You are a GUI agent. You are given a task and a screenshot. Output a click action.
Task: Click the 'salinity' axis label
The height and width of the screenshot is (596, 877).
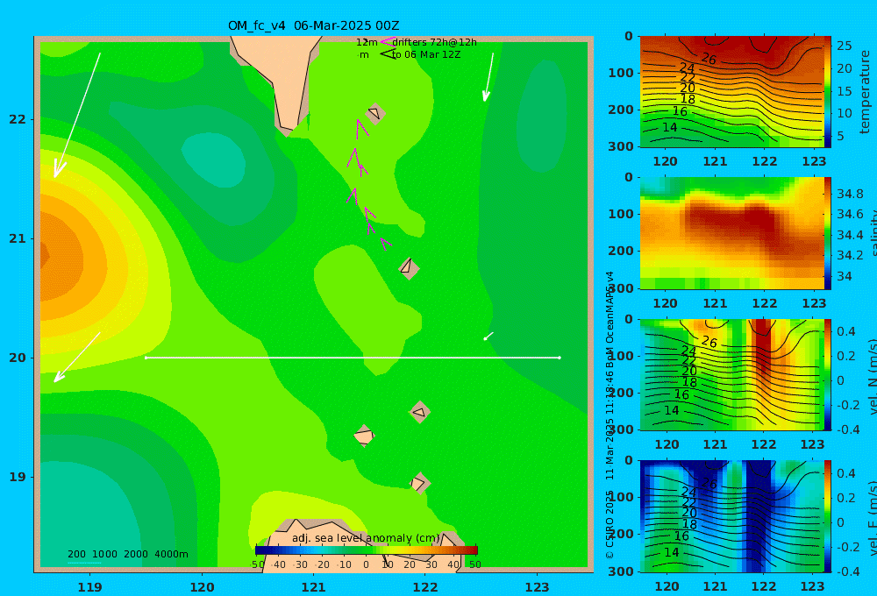873,233
